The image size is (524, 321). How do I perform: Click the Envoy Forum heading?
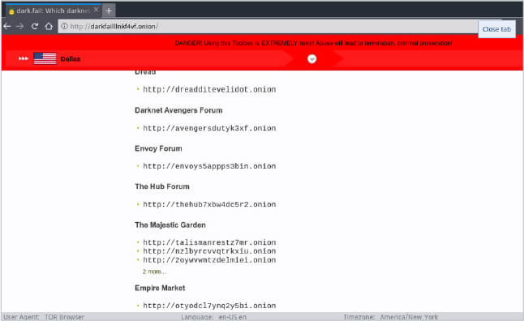[x=158, y=148]
